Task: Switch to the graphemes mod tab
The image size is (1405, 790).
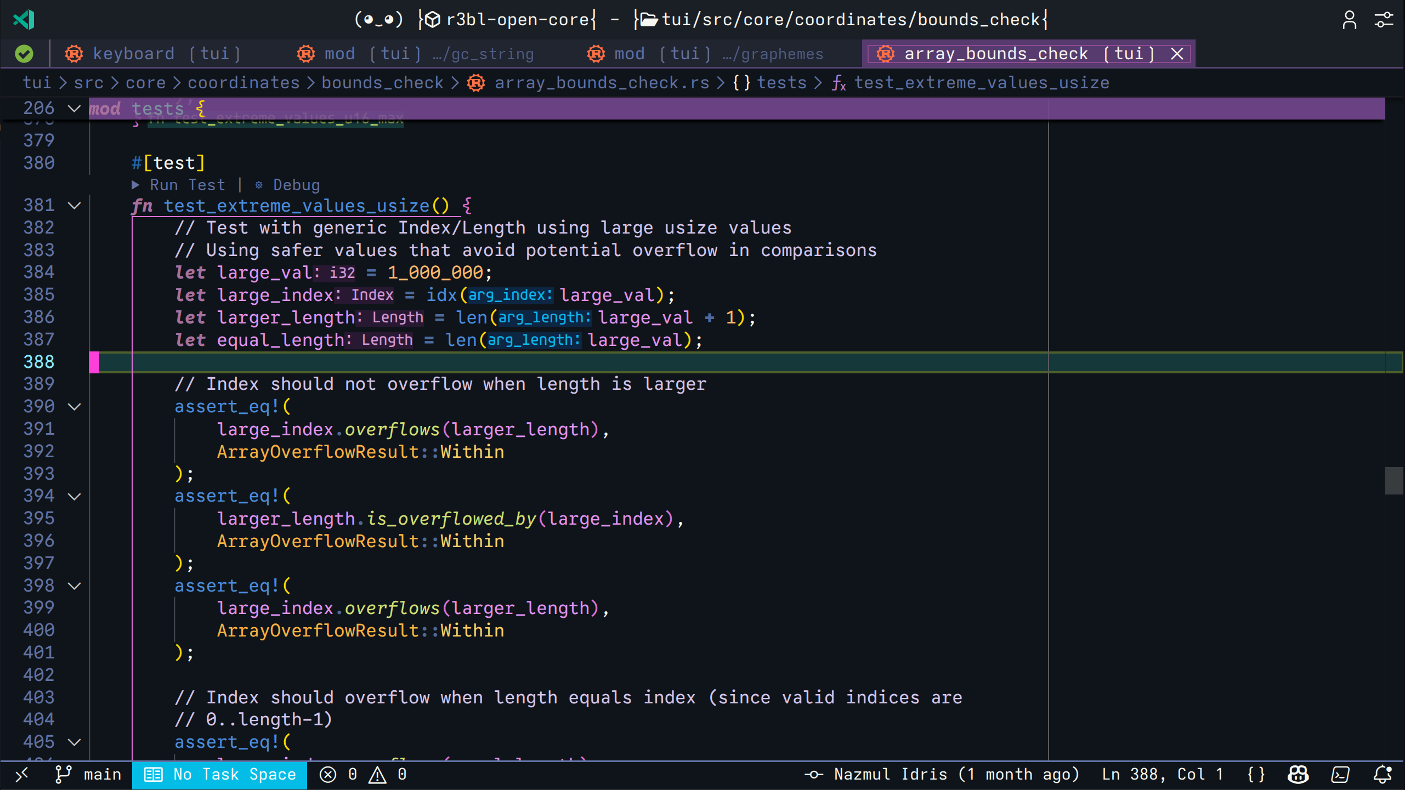Action: (713, 53)
